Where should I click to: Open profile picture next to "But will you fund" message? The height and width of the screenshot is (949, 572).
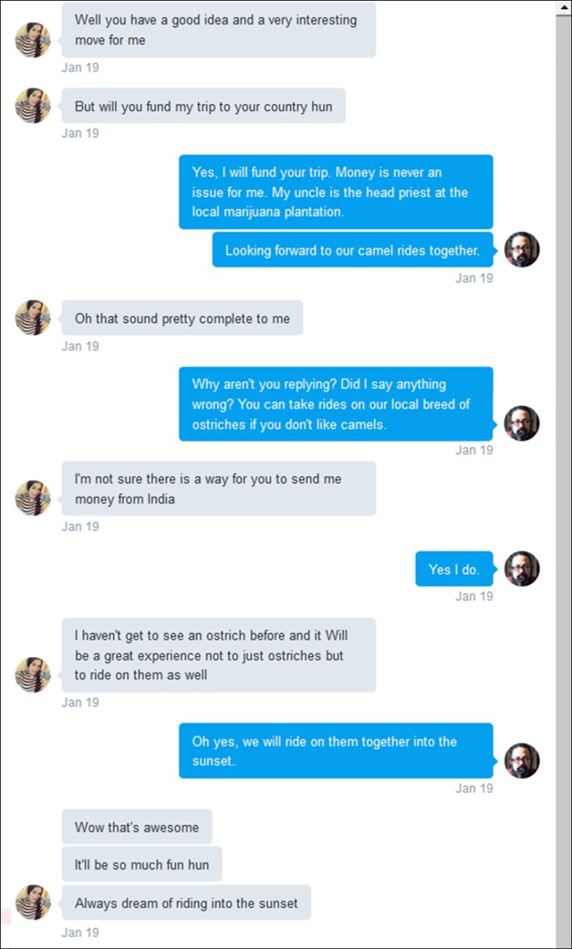pyautogui.click(x=32, y=106)
